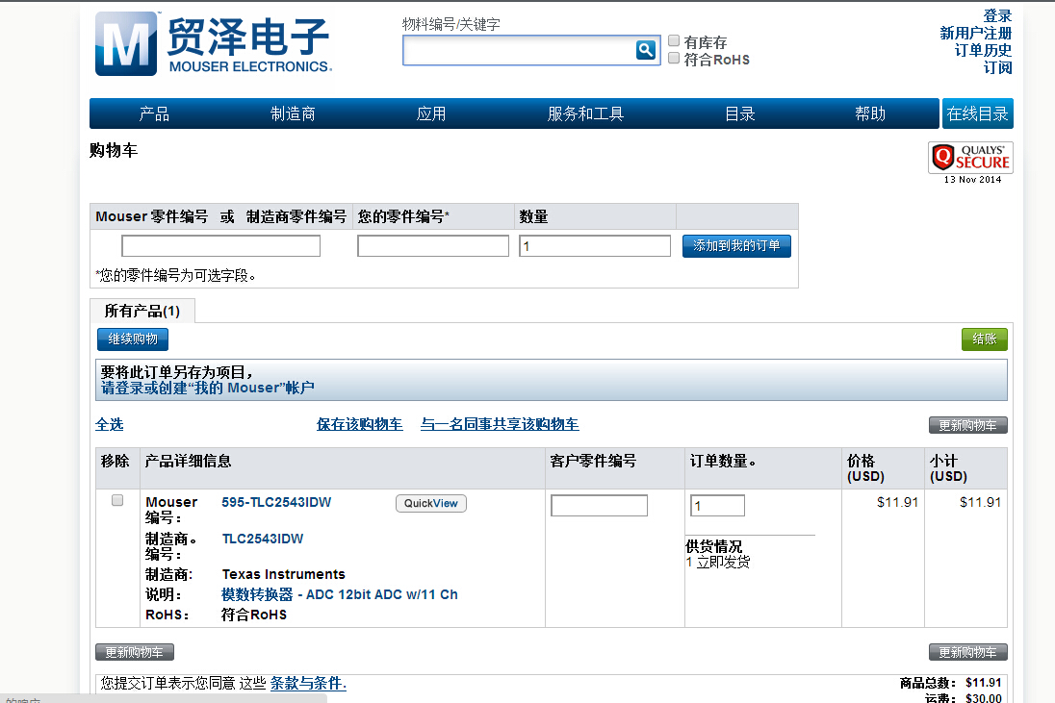Click the 数量 field in the add form
The image size is (1055, 703).
595,246
